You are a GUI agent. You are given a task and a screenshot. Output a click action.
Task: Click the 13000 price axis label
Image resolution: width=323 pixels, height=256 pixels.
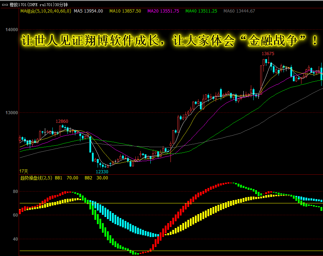click(12, 113)
